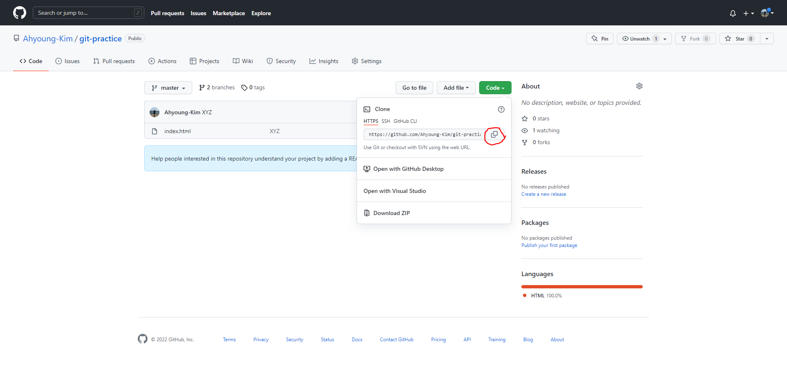The width and height of the screenshot is (787, 383).
Task: Click Go to file
Action: (414, 88)
